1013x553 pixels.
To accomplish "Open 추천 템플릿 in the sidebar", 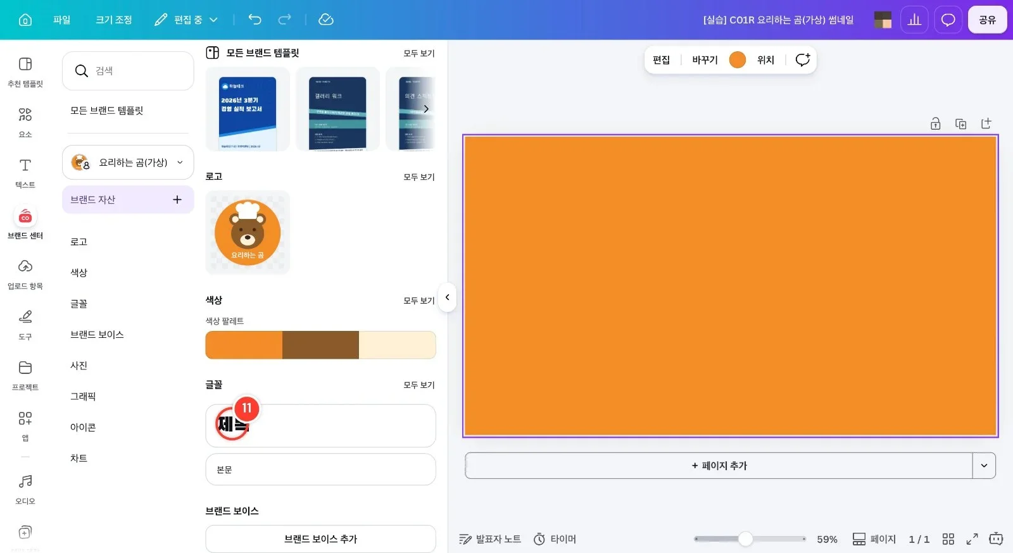I will [25, 71].
